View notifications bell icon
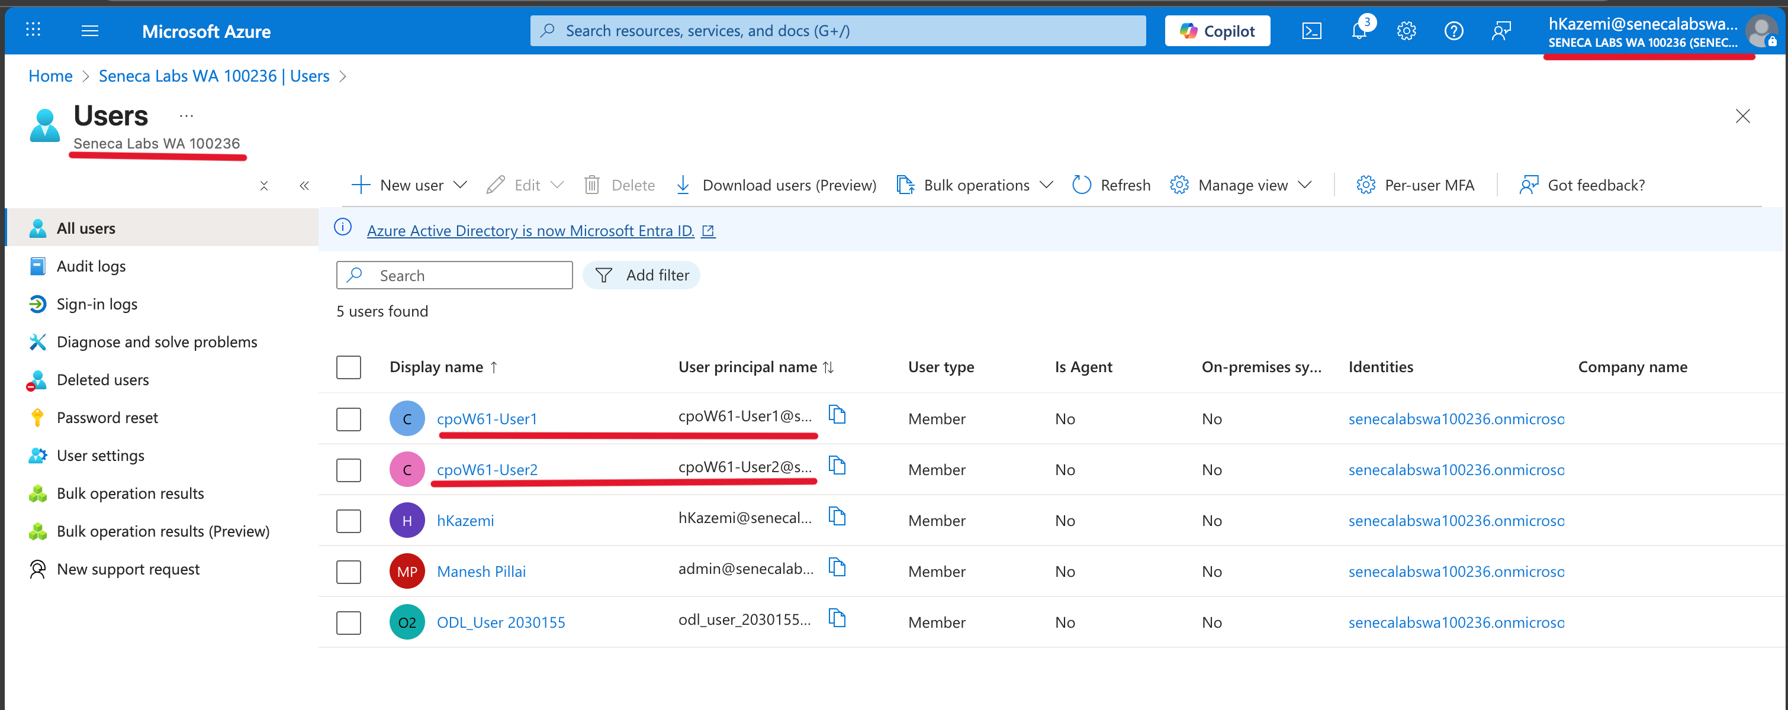Screen dimensions: 1788x710 pos(1359,31)
